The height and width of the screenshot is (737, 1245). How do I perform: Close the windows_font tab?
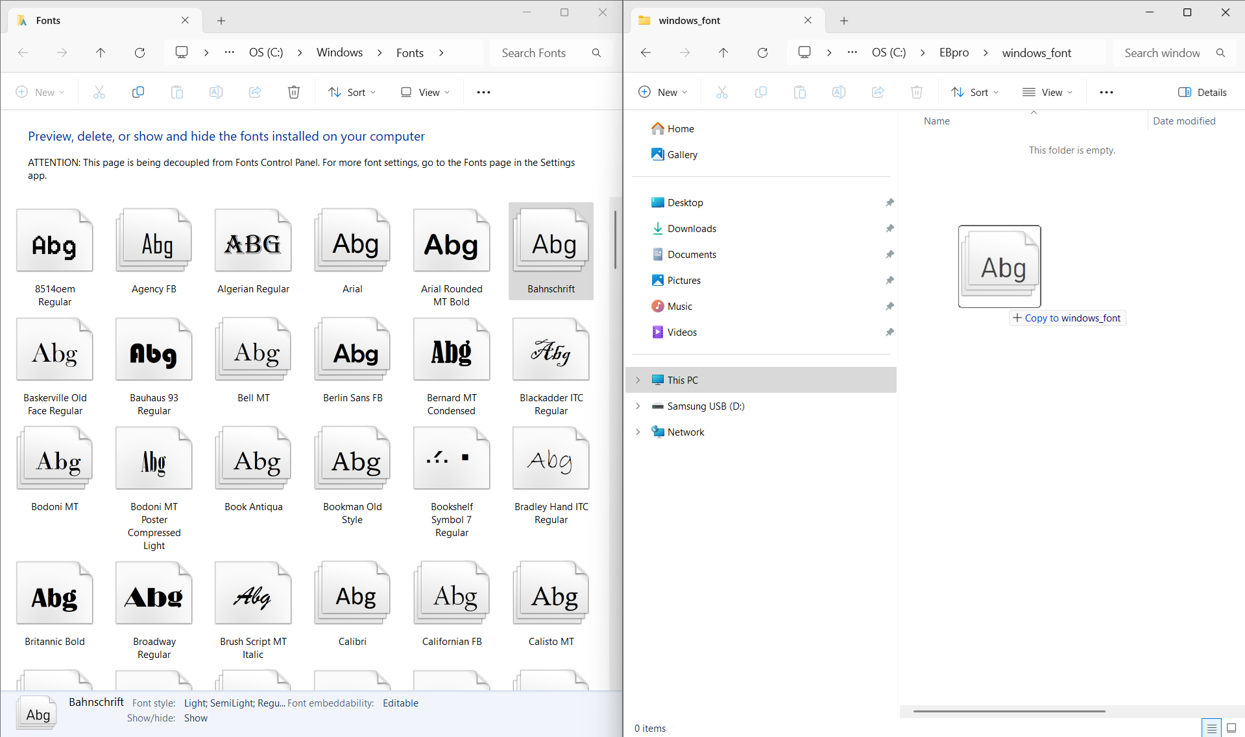808,20
